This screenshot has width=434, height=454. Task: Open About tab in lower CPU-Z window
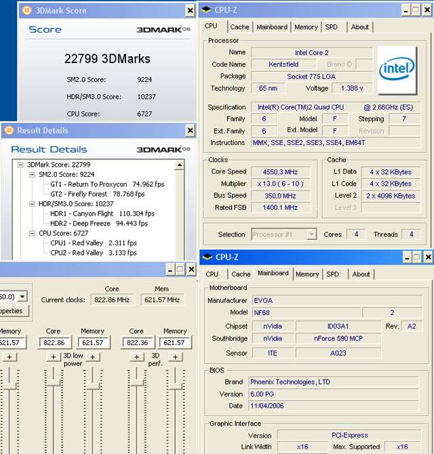(361, 274)
